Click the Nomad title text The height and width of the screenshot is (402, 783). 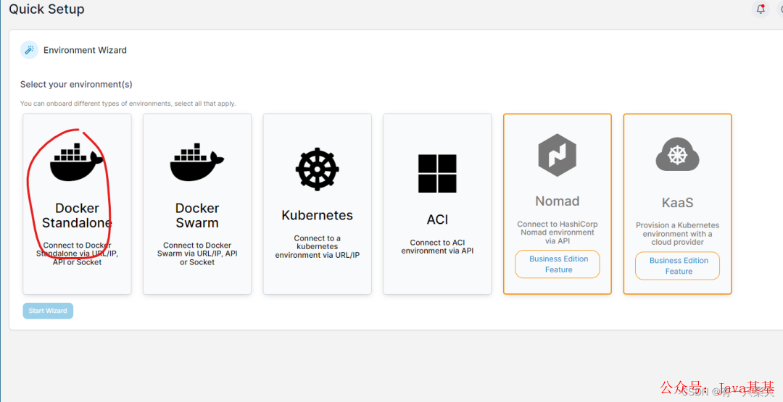558,201
